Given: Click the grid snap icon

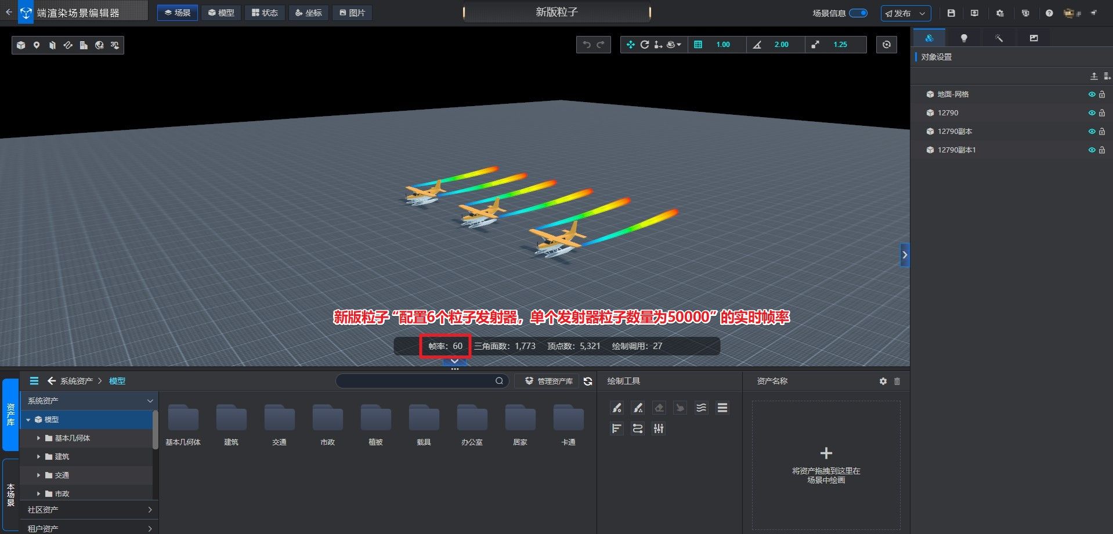Looking at the screenshot, I should (698, 45).
